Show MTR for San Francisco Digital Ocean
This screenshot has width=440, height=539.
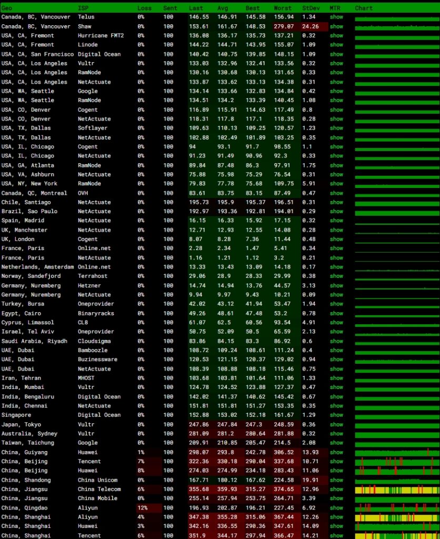pyautogui.click(x=336, y=54)
